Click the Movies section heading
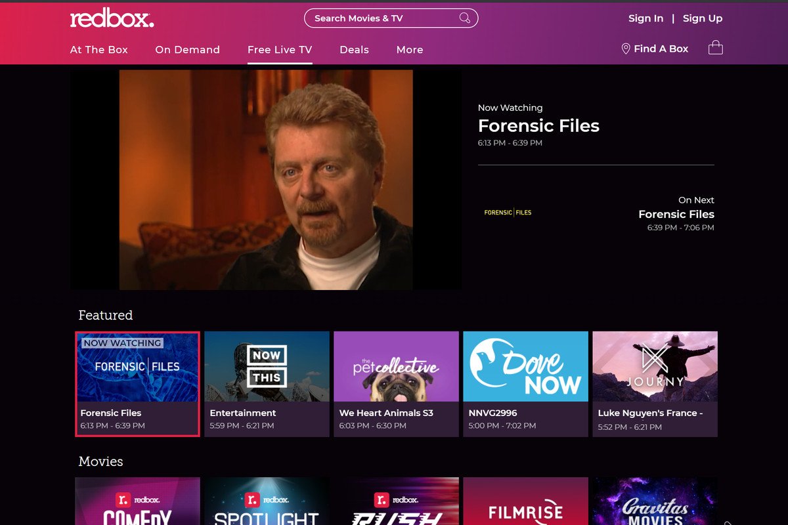 click(x=100, y=461)
